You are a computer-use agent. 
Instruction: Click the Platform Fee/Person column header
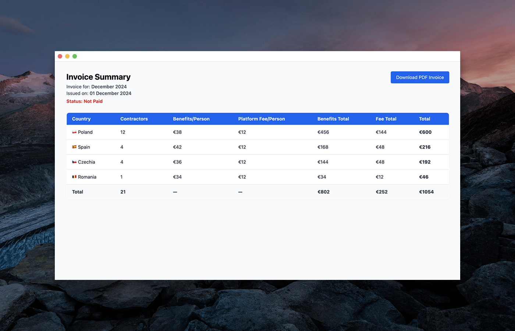click(262, 119)
